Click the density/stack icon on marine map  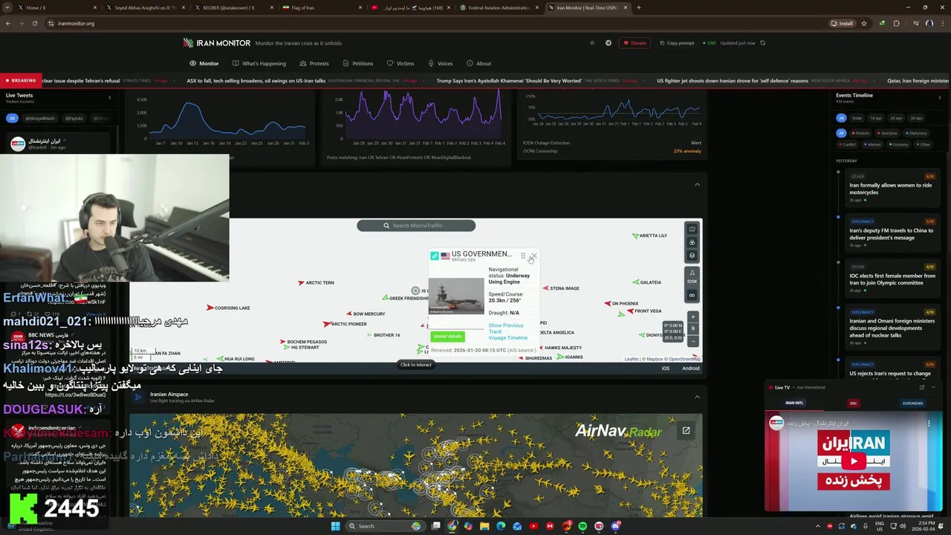(692, 256)
